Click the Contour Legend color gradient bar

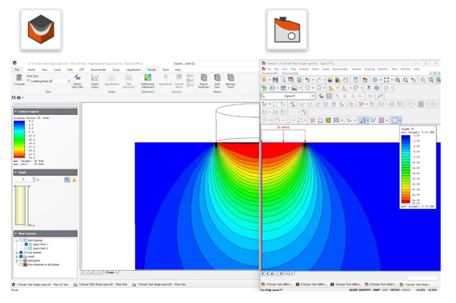19,139
